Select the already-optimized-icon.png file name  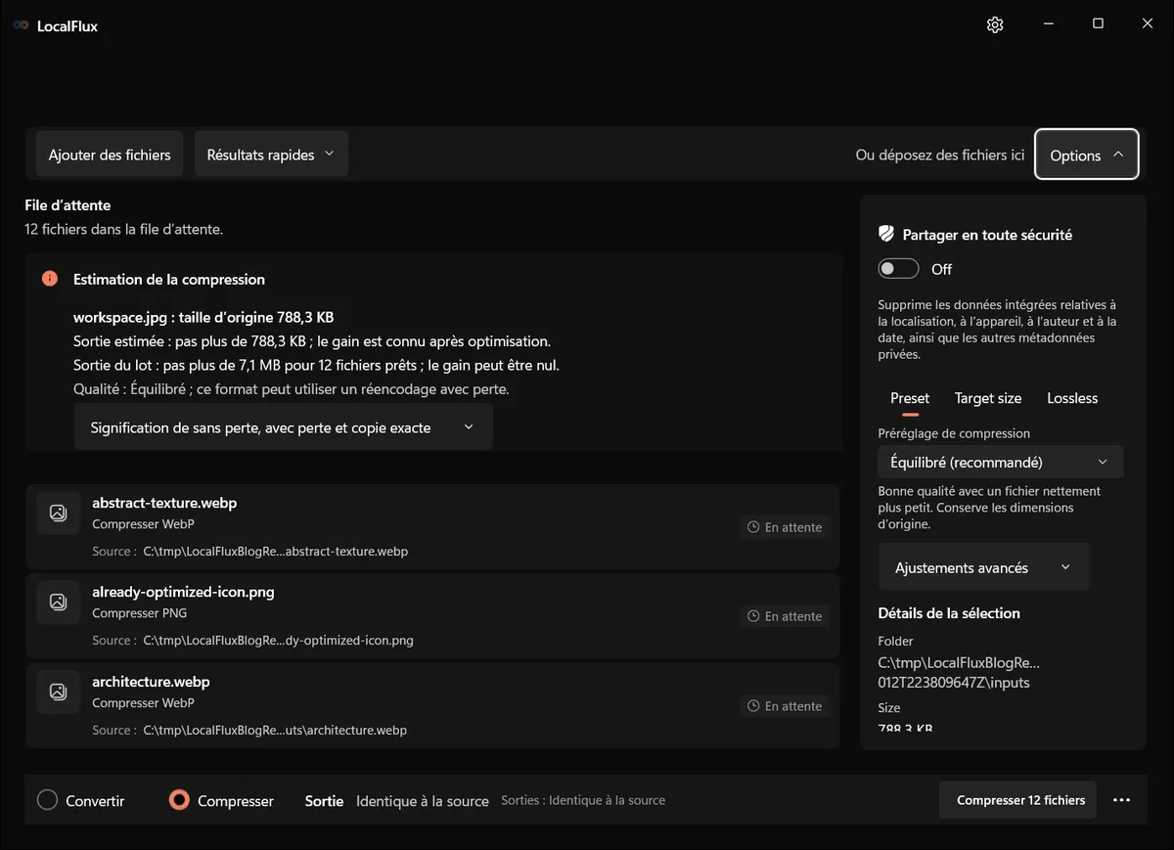tap(183, 592)
